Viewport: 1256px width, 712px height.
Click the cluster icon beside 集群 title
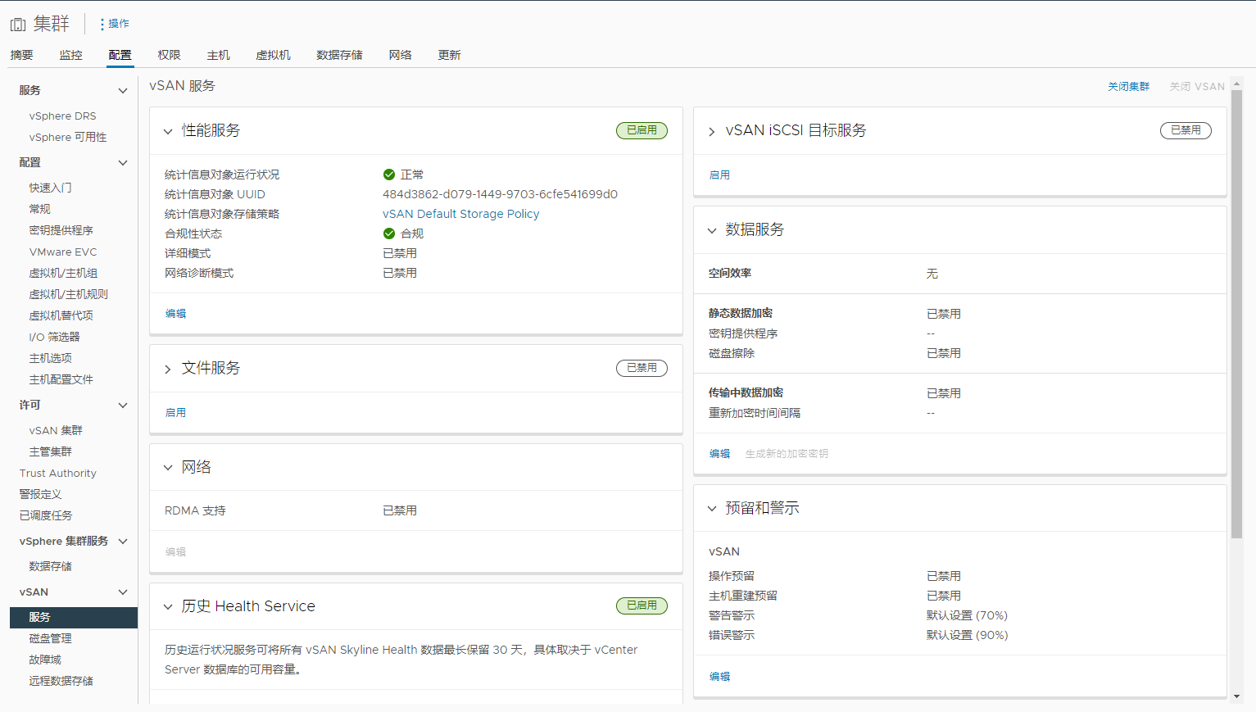pos(18,25)
